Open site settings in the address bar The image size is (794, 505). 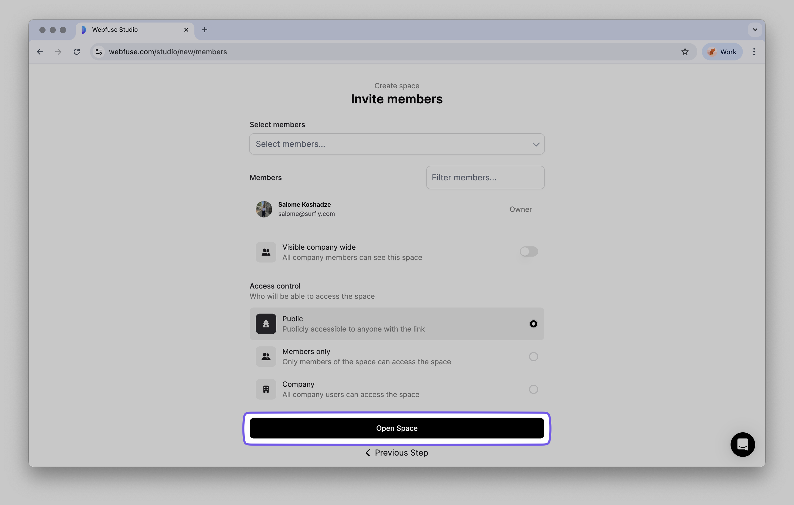click(x=98, y=51)
